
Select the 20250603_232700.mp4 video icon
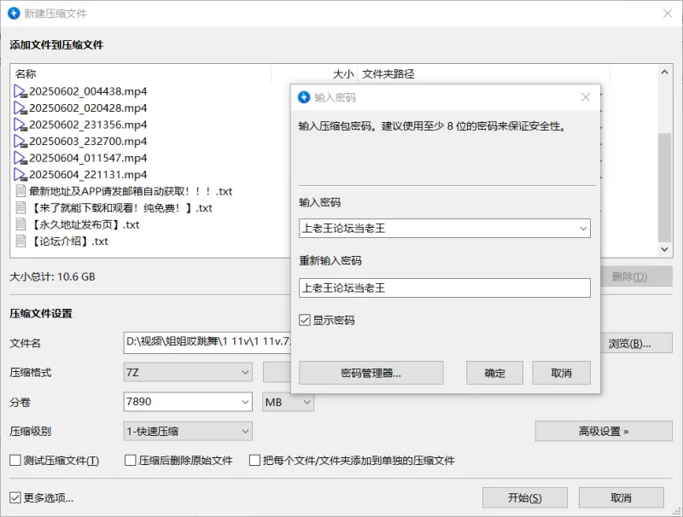(x=20, y=141)
